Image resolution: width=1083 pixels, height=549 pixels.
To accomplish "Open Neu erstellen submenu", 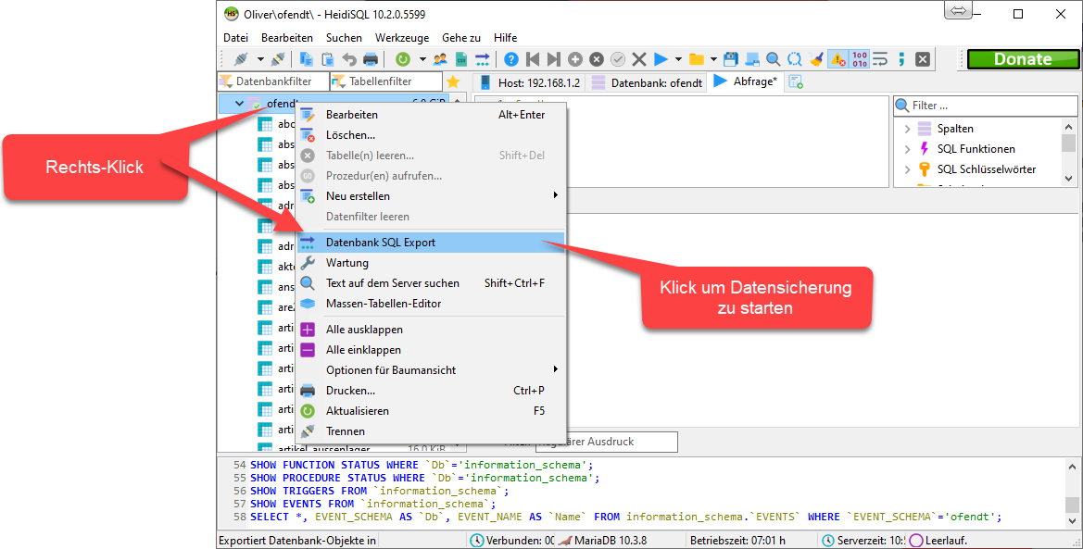I will click(431, 196).
